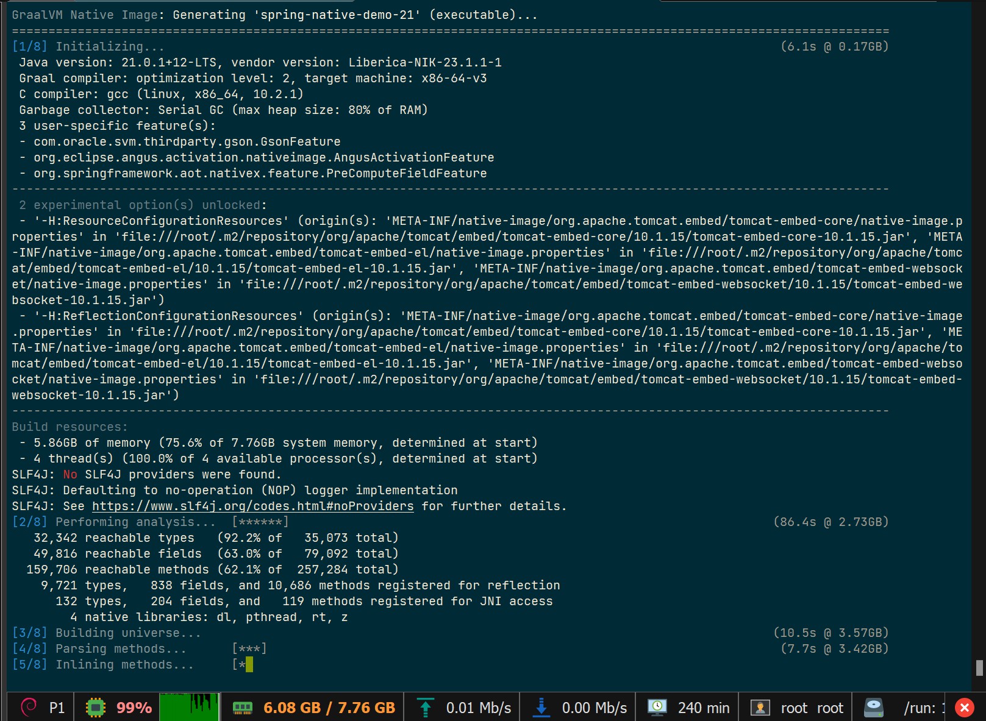This screenshot has height=721, width=986.
Task: Click the 240 min uptime value
Action: 704,708
